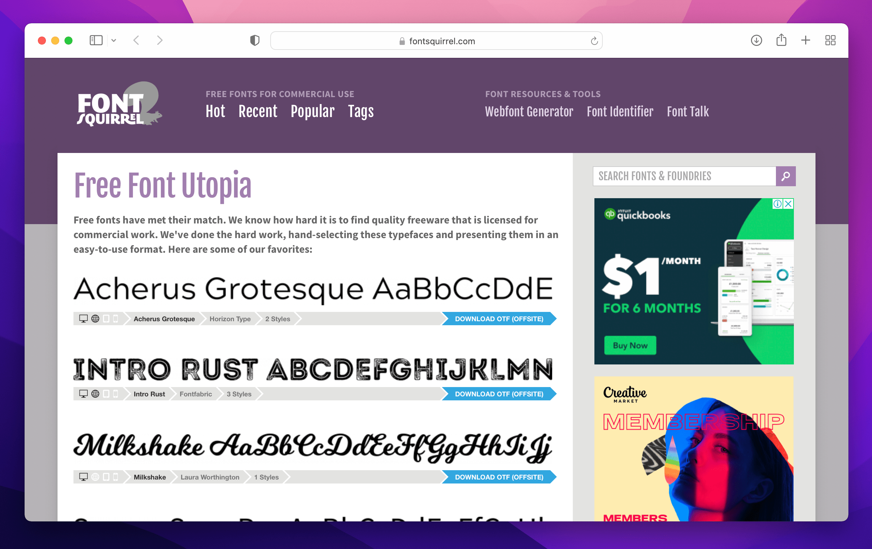Click the Search Fonts & Foundries input field
Image resolution: width=872 pixels, height=549 pixels.
[684, 177]
